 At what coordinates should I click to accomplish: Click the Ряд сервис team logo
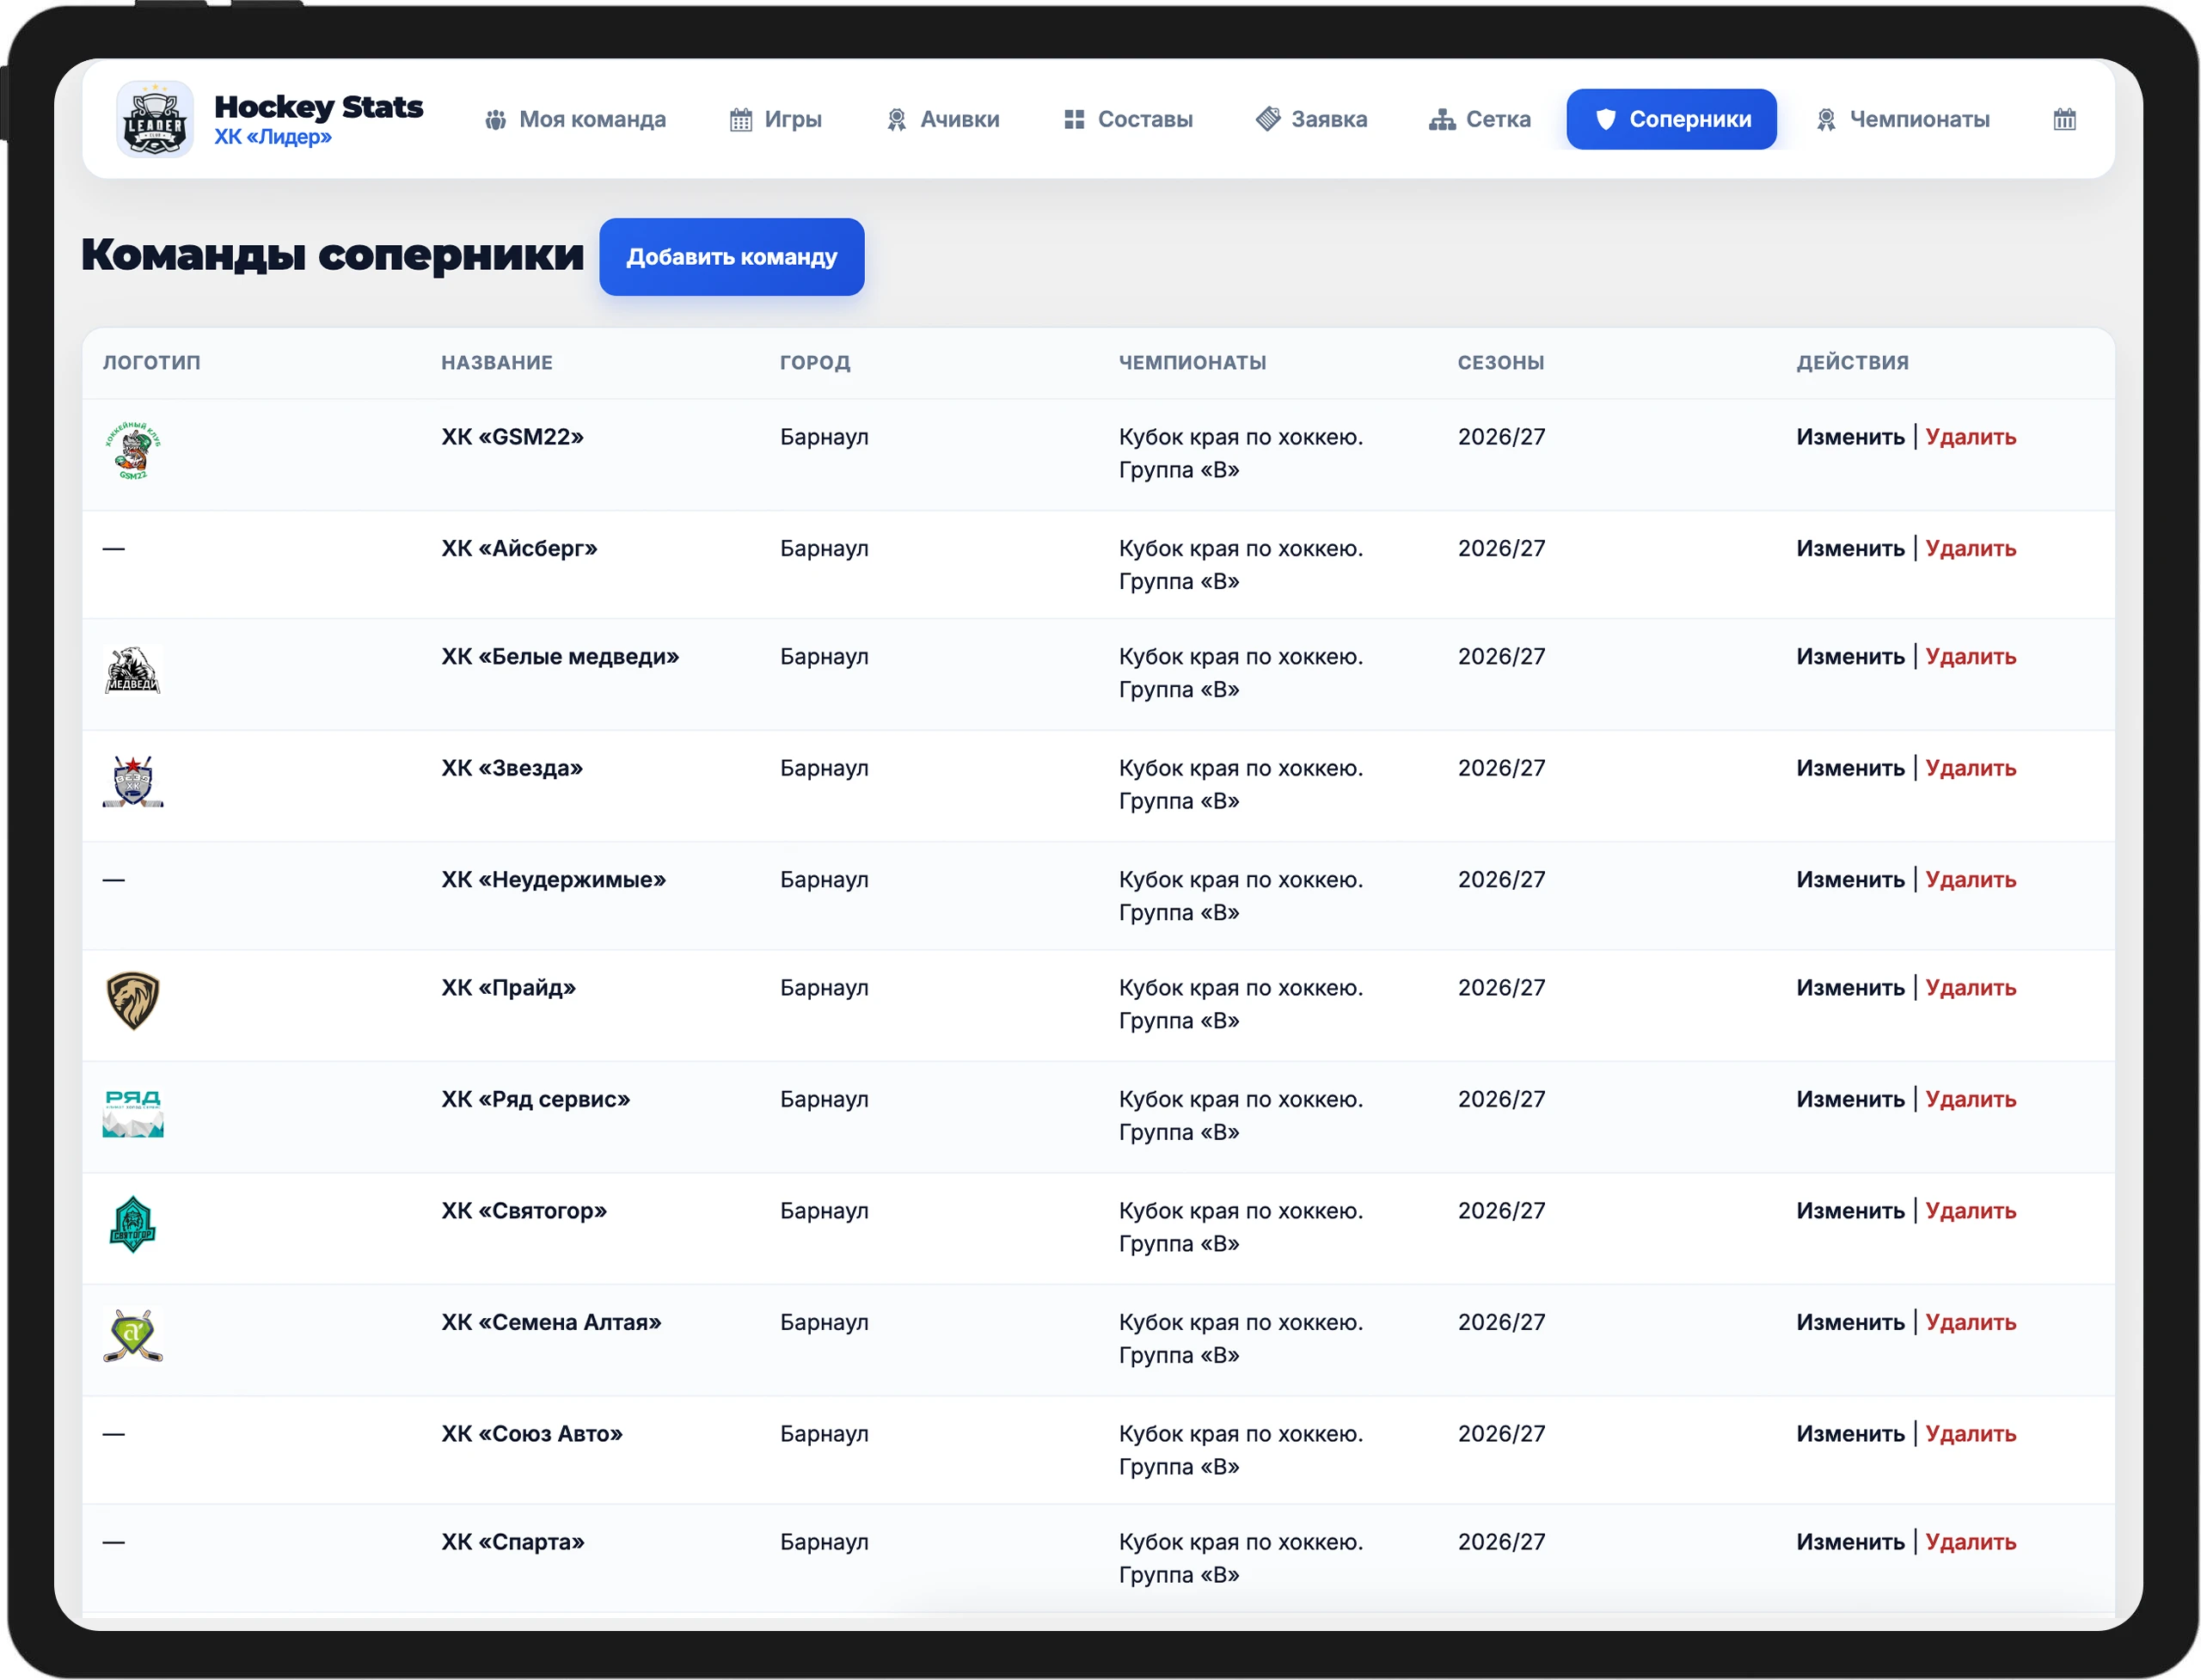click(x=133, y=1113)
